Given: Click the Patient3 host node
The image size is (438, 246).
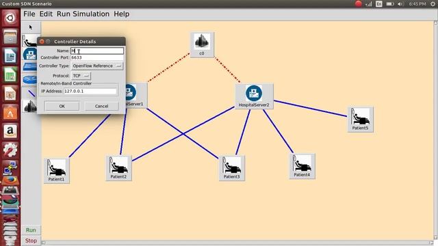Looking at the screenshot, I should click(231, 168).
